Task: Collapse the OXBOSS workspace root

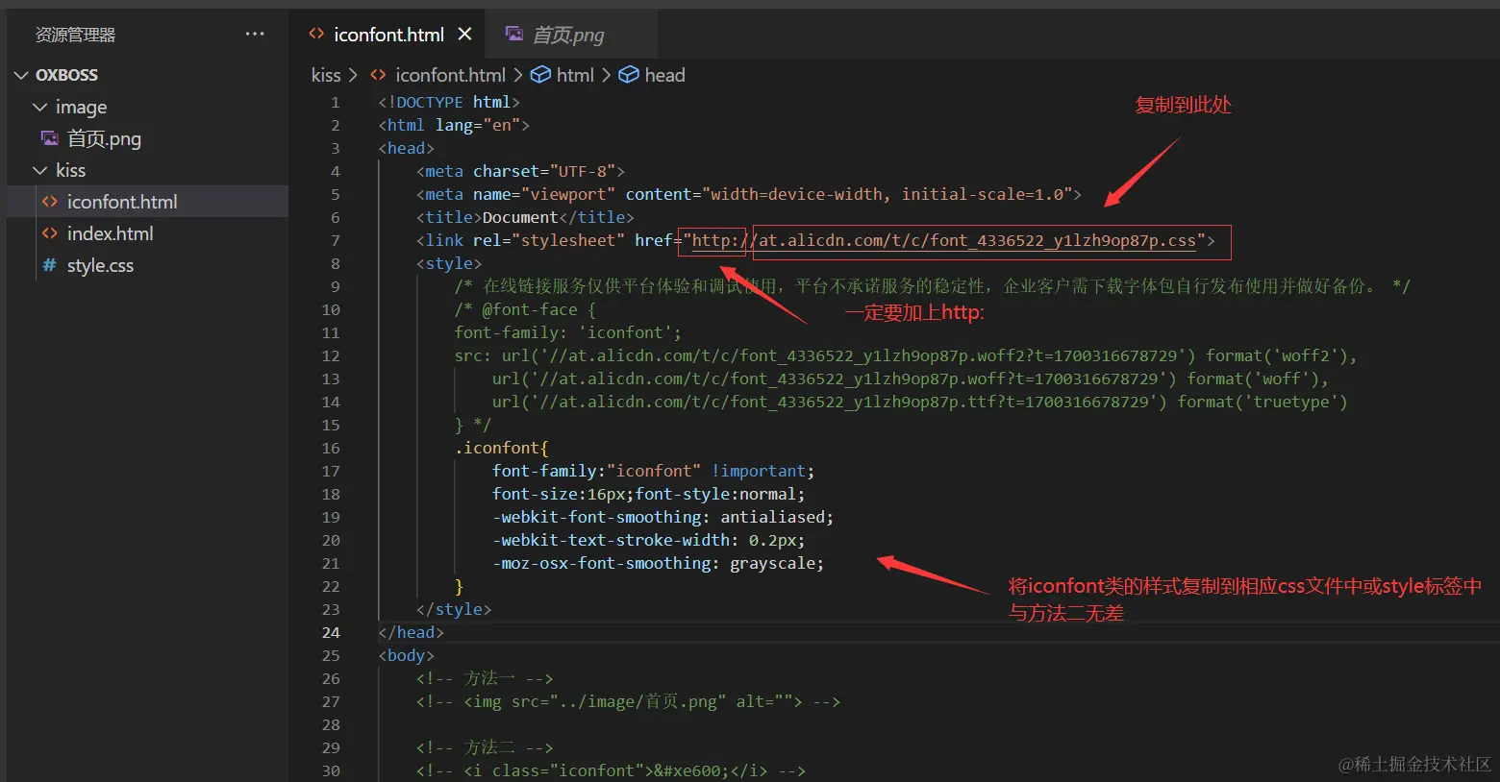Action: pos(21,75)
